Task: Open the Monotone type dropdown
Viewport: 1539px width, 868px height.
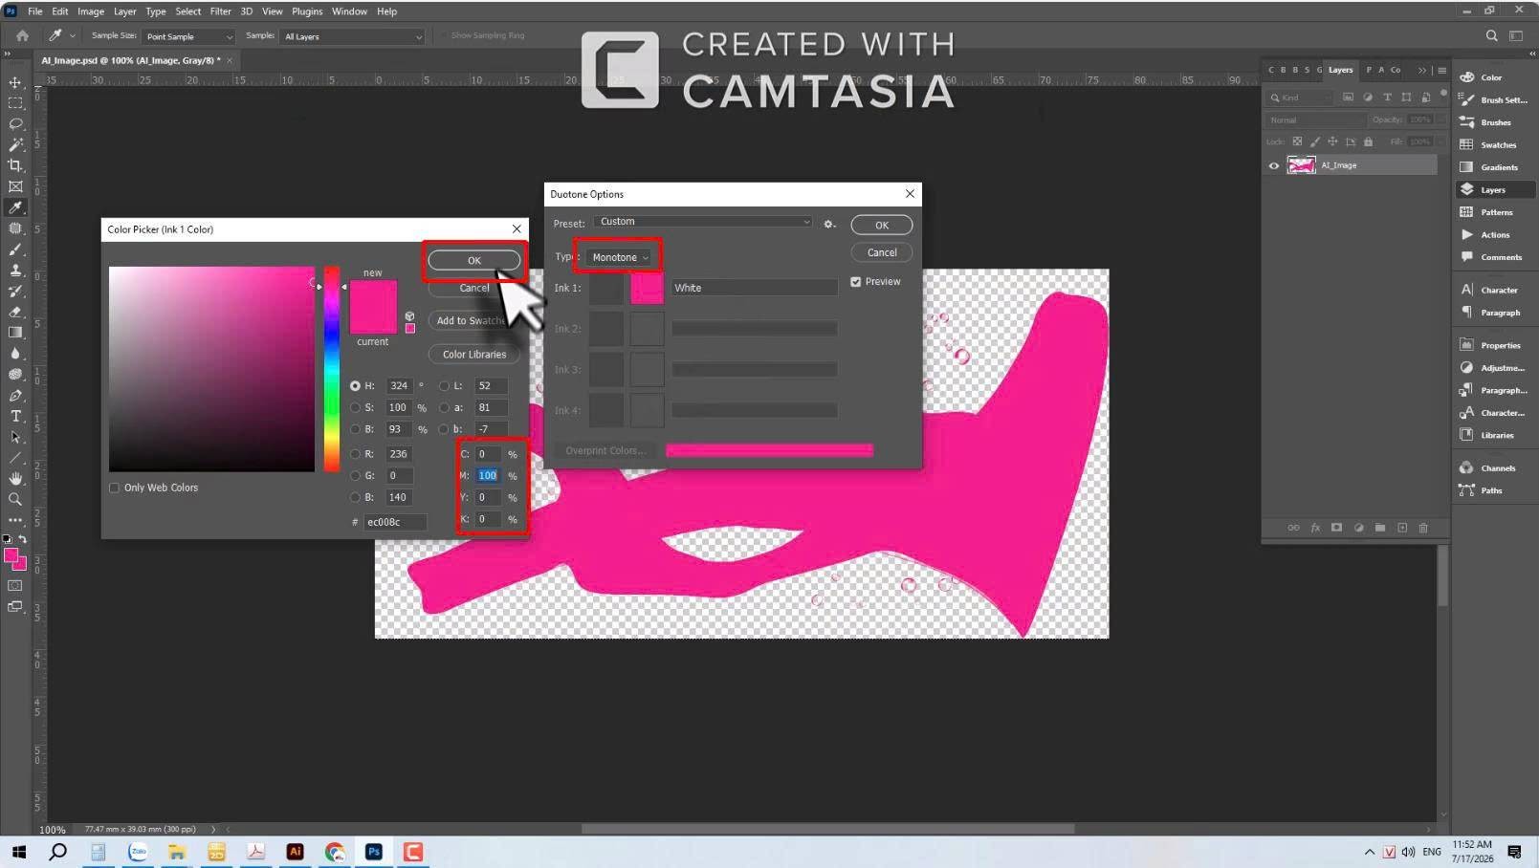Action: point(620,257)
